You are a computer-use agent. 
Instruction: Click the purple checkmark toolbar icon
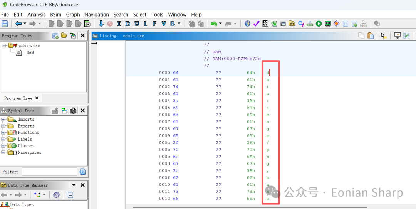pyautogui.click(x=256, y=24)
